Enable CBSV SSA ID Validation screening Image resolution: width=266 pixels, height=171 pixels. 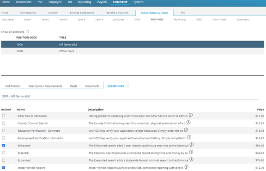tap(4, 116)
